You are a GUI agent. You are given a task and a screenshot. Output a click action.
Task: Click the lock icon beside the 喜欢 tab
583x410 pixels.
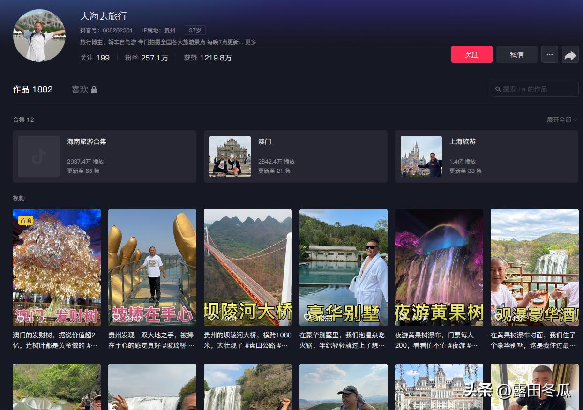(x=95, y=89)
